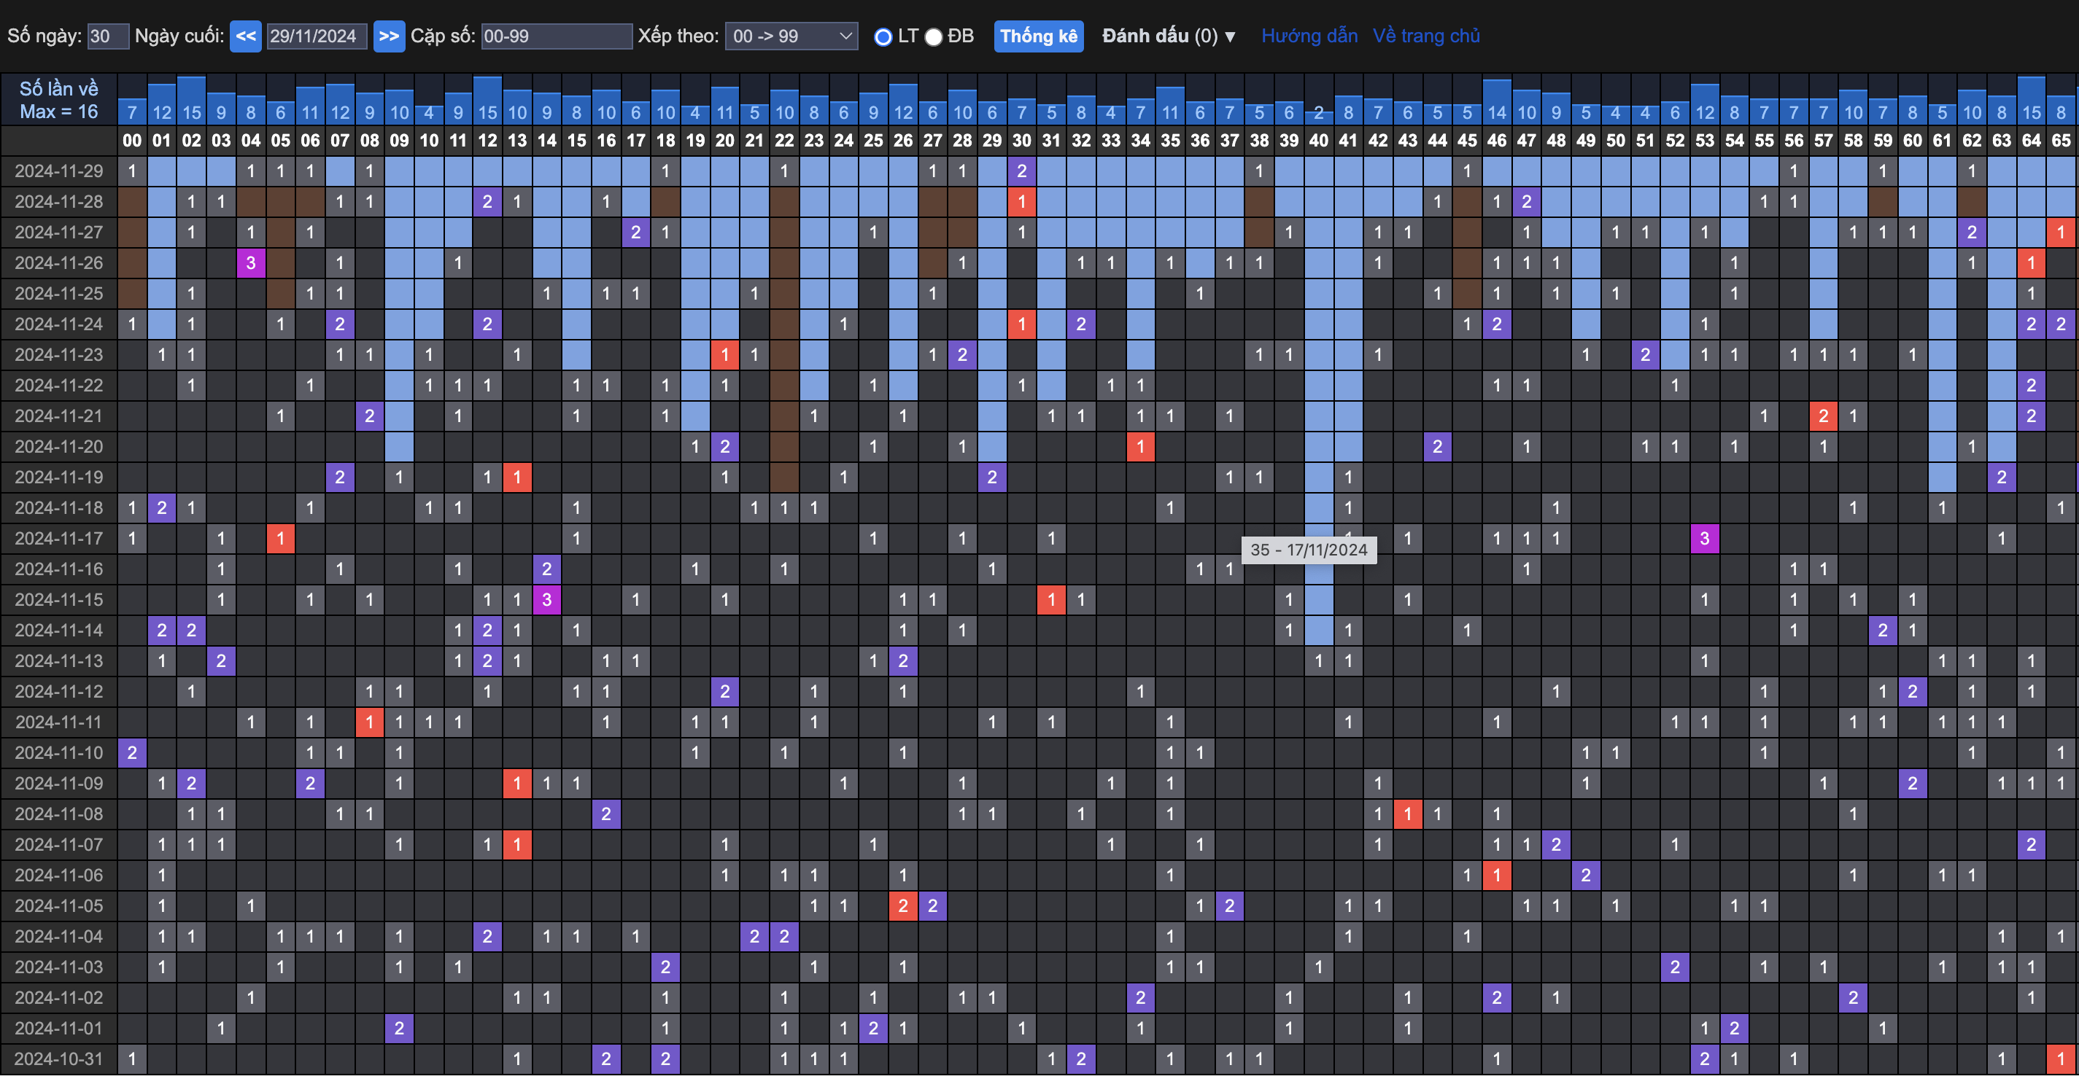Click the red 1 cell on 2024-11-28
The image size is (2079, 1076).
[1022, 202]
